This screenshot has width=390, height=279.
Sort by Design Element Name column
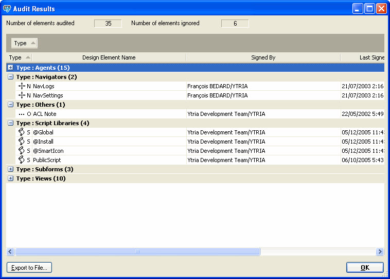pyautogui.click(x=109, y=57)
